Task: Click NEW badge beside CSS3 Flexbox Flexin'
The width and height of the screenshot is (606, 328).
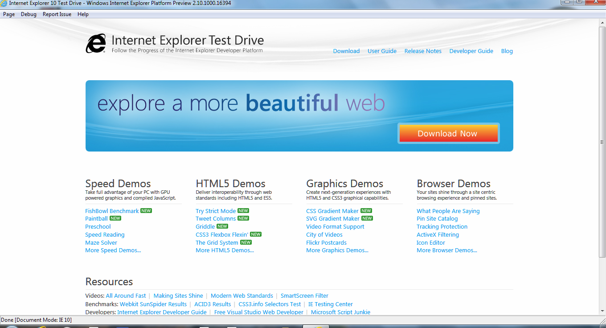Action: [x=256, y=234]
